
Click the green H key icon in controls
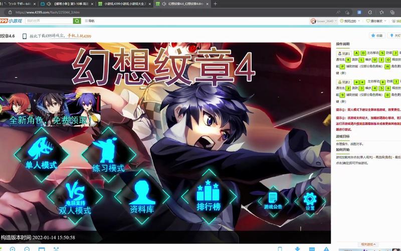(x=387, y=66)
